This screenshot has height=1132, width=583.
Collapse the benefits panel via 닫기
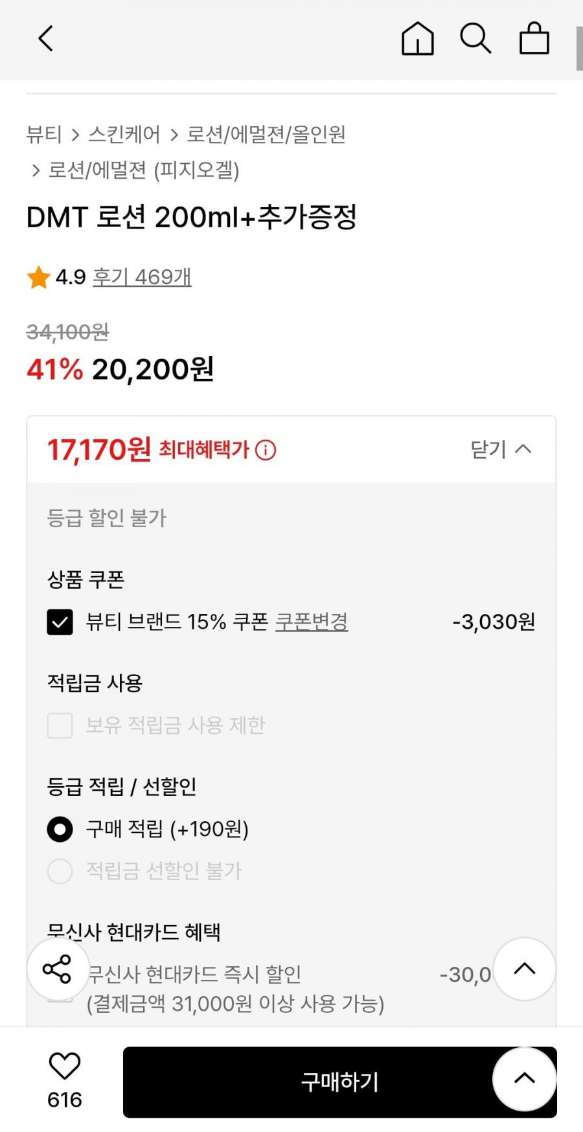pyautogui.click(x=501, y=449)
